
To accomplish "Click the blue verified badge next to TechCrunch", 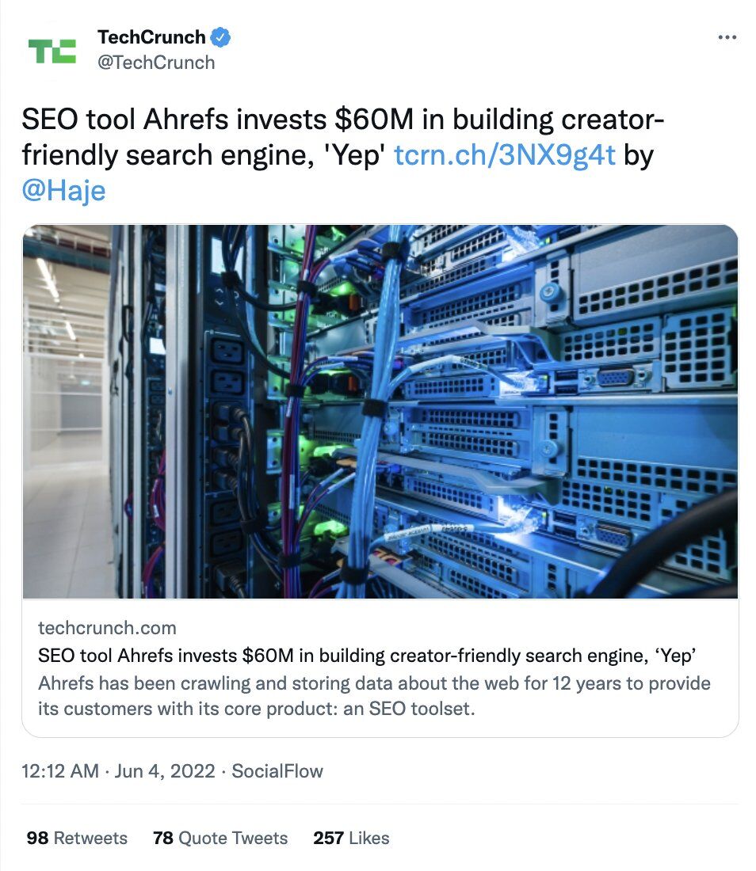I will [220, 36].
